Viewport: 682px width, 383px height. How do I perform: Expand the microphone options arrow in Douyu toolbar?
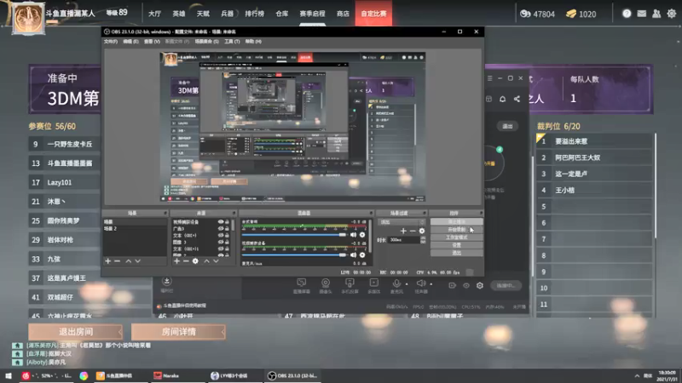(407, 284)
